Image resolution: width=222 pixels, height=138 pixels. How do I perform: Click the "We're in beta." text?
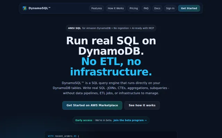tap(104, 120)
